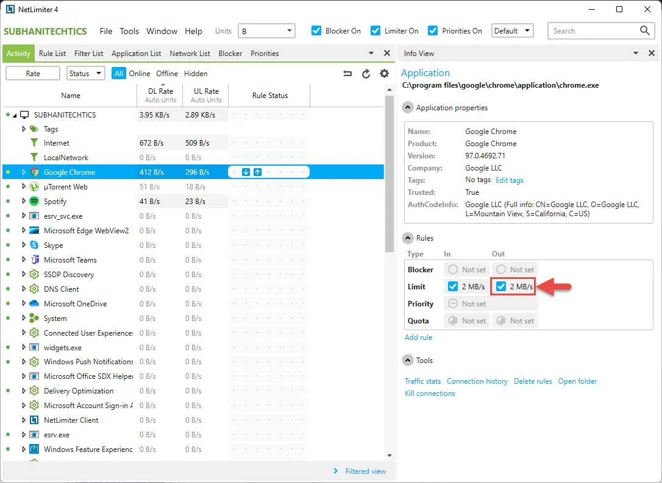Screen dimensions: 662x483
Task: Click the Microsoft Edge WebView2 icon
Action: (34, 230)
